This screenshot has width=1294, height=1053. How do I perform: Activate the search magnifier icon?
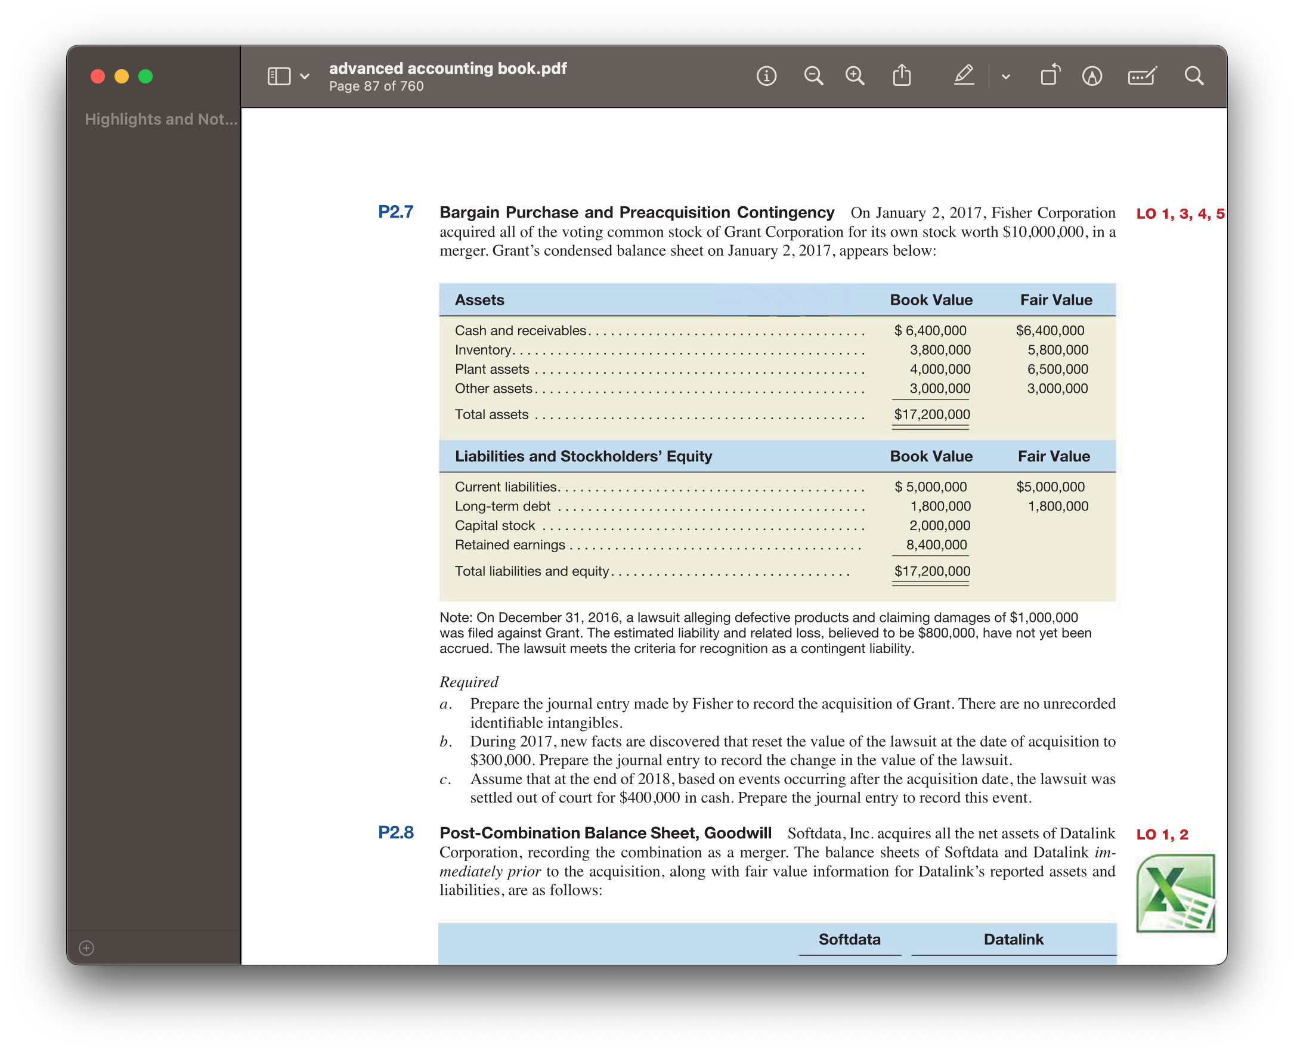[x=1193, y=75]
